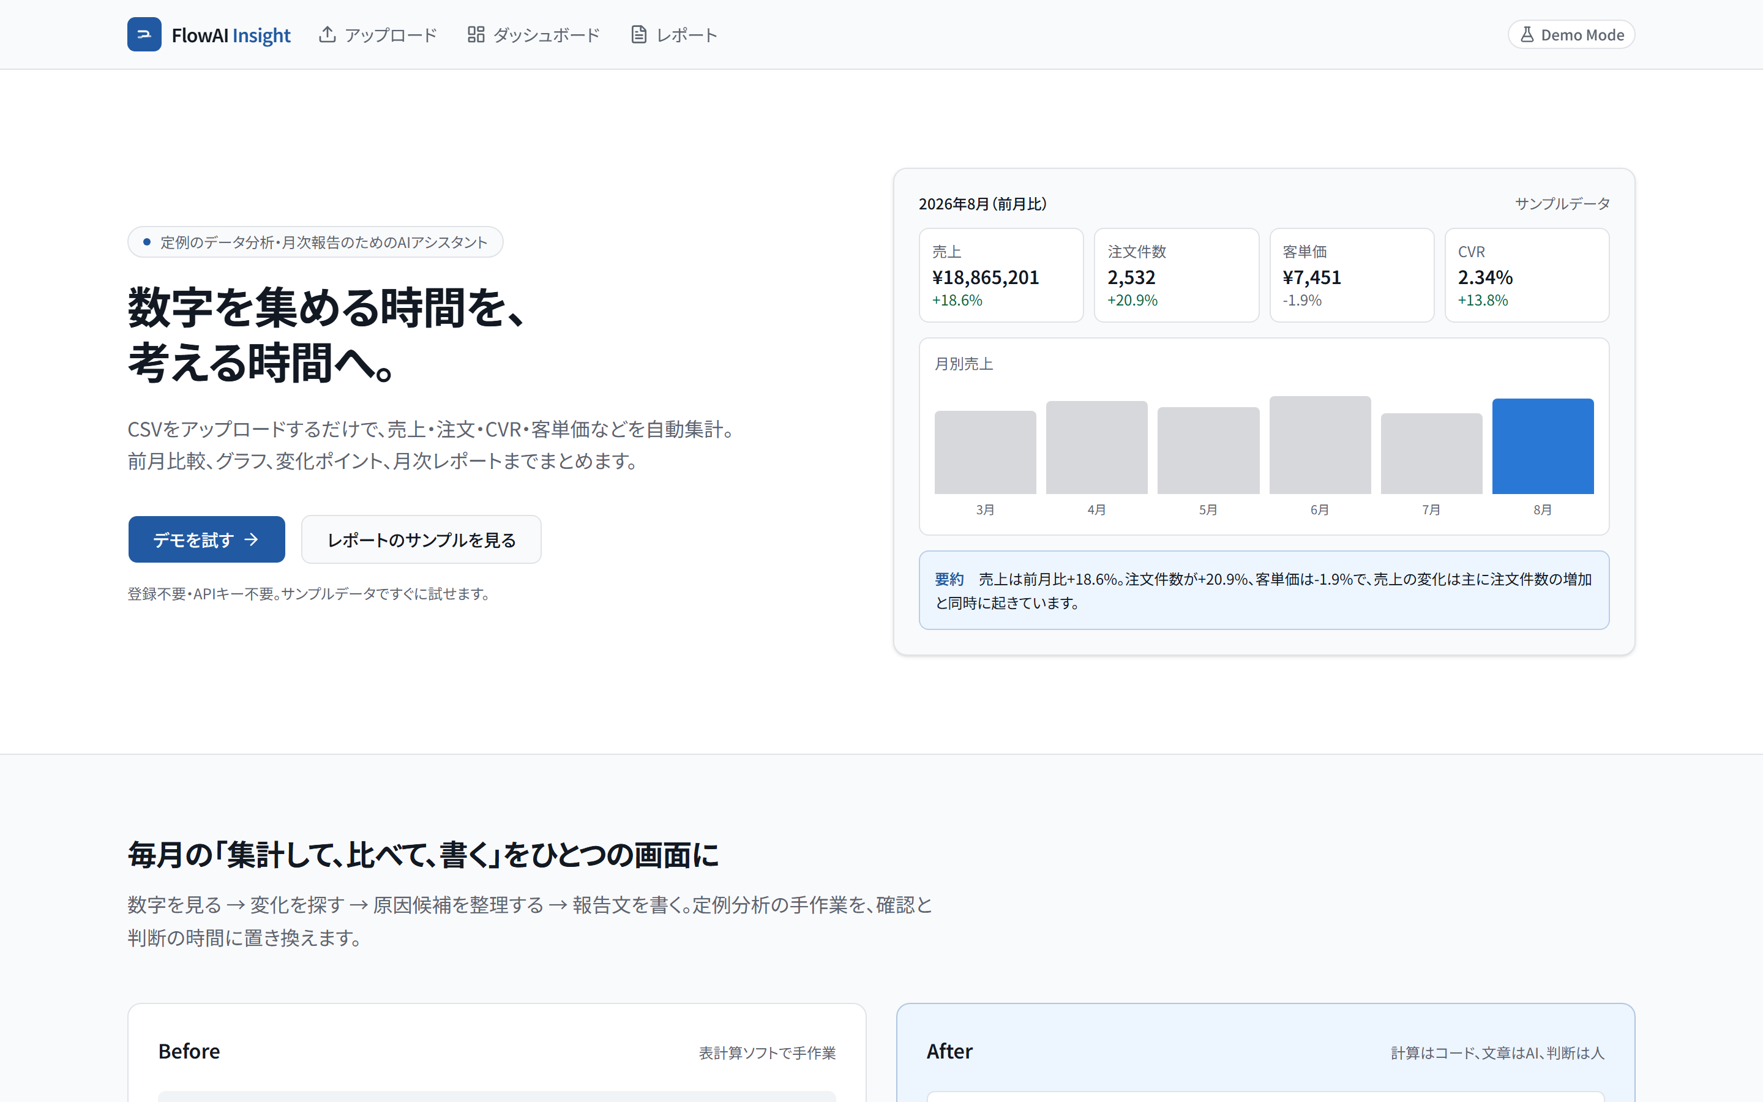Click the 4月 bar in chart
This screenshot has height=1102, width=1763.
(1096, 448)
